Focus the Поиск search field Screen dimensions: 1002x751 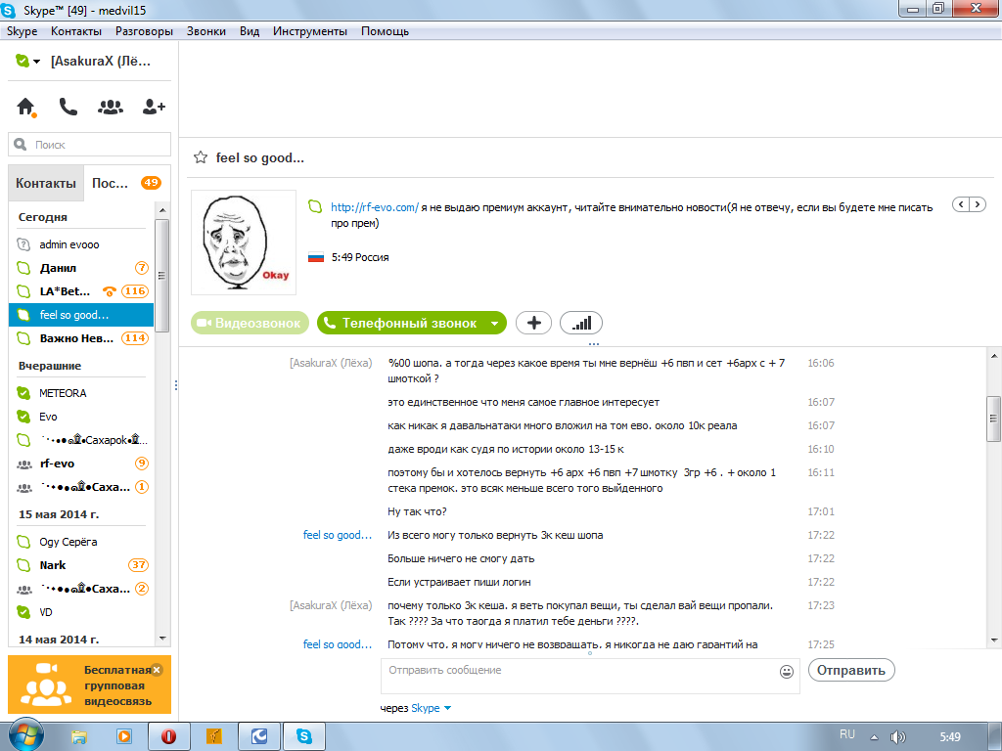(x=89, y=145)
